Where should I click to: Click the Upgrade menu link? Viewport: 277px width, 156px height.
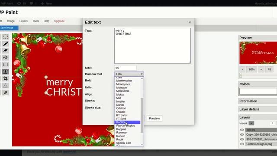coord(59,21)
